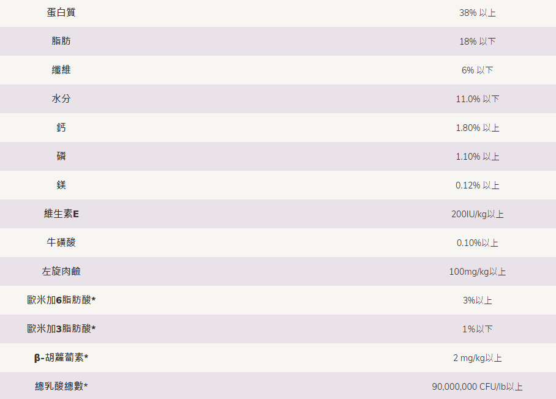556x399 pixels.
Task: Select the 18% 以下 fat value
Action: click(x=477, y=42)
